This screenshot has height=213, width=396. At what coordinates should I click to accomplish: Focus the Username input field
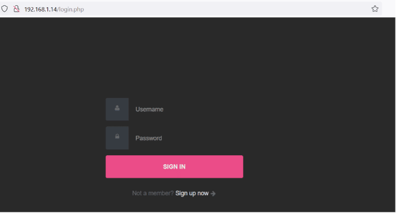[187, 109]
